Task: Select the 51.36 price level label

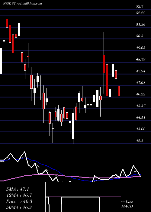Action: point(140,25)
